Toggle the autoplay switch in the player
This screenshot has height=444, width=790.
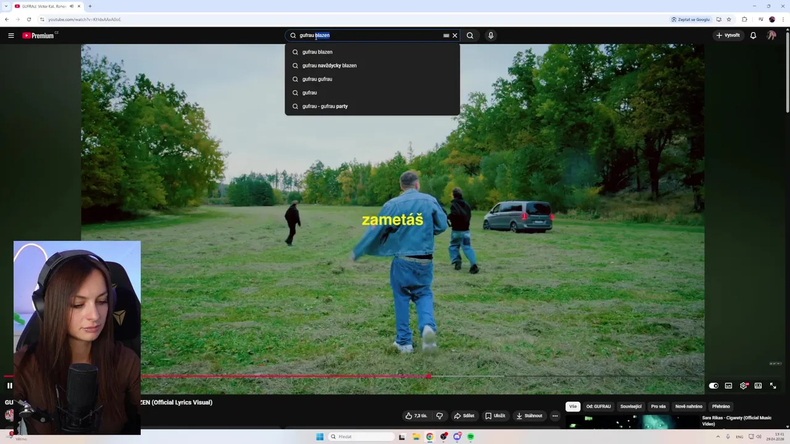[x=713, y=385]
